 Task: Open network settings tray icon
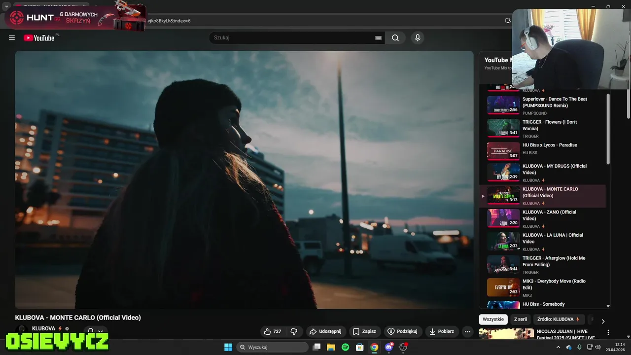(x=589, y=347)
